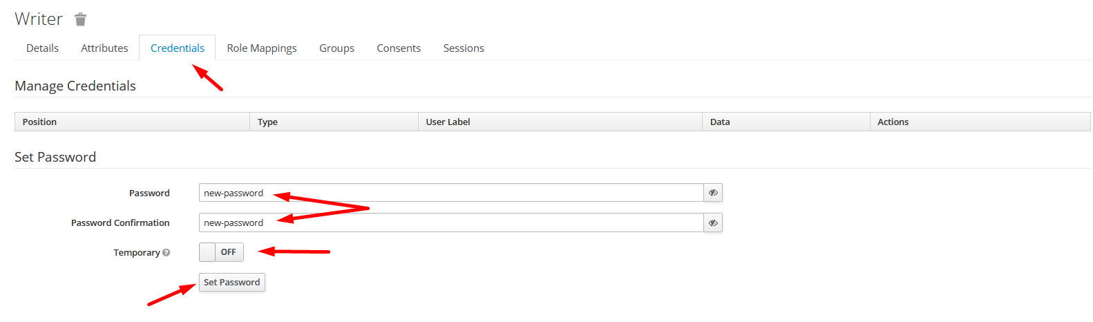The width and height of the screenshot is (1093, 322).
Task: Select the Credentials tab
Action: pyautogui.click(x=178, y=48)
